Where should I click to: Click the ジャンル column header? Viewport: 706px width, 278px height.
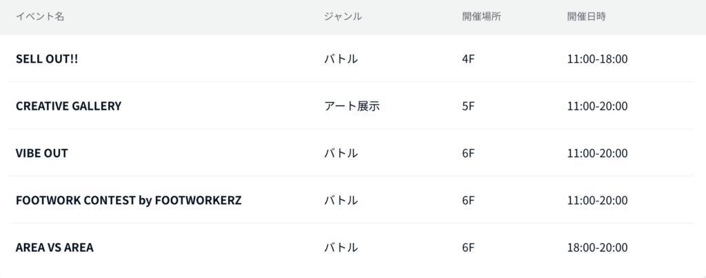(x=343, y=17)
